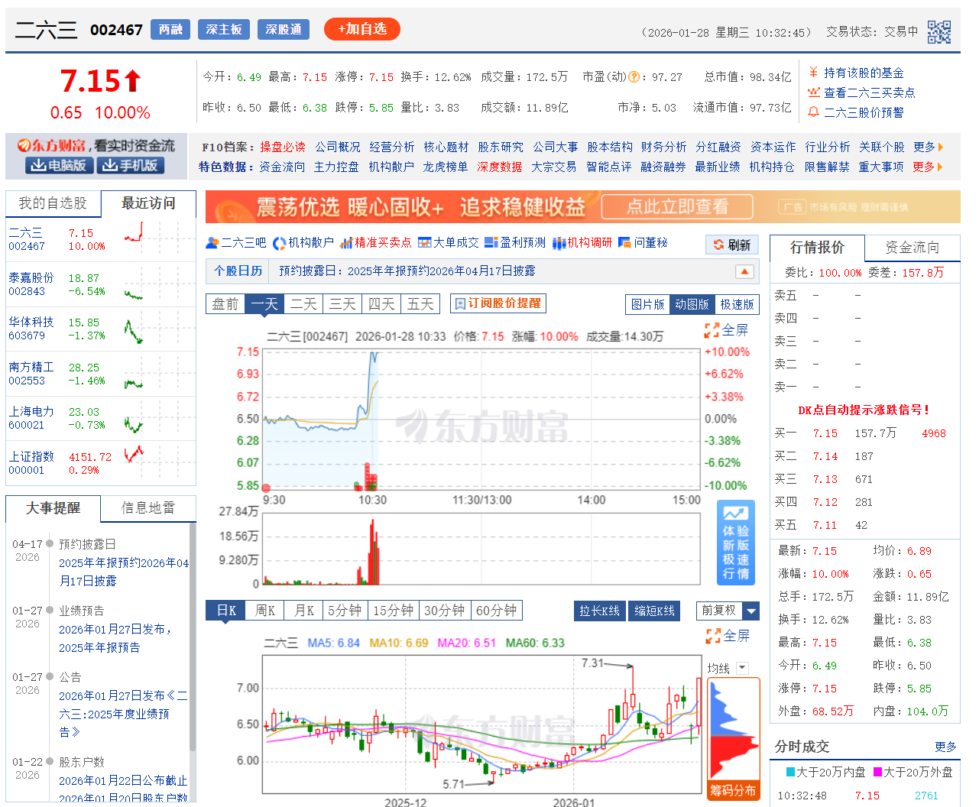The width and height of the screenshot is (979, 807).
Task: Click 缩短K线 button
Action: pos(655,611)
